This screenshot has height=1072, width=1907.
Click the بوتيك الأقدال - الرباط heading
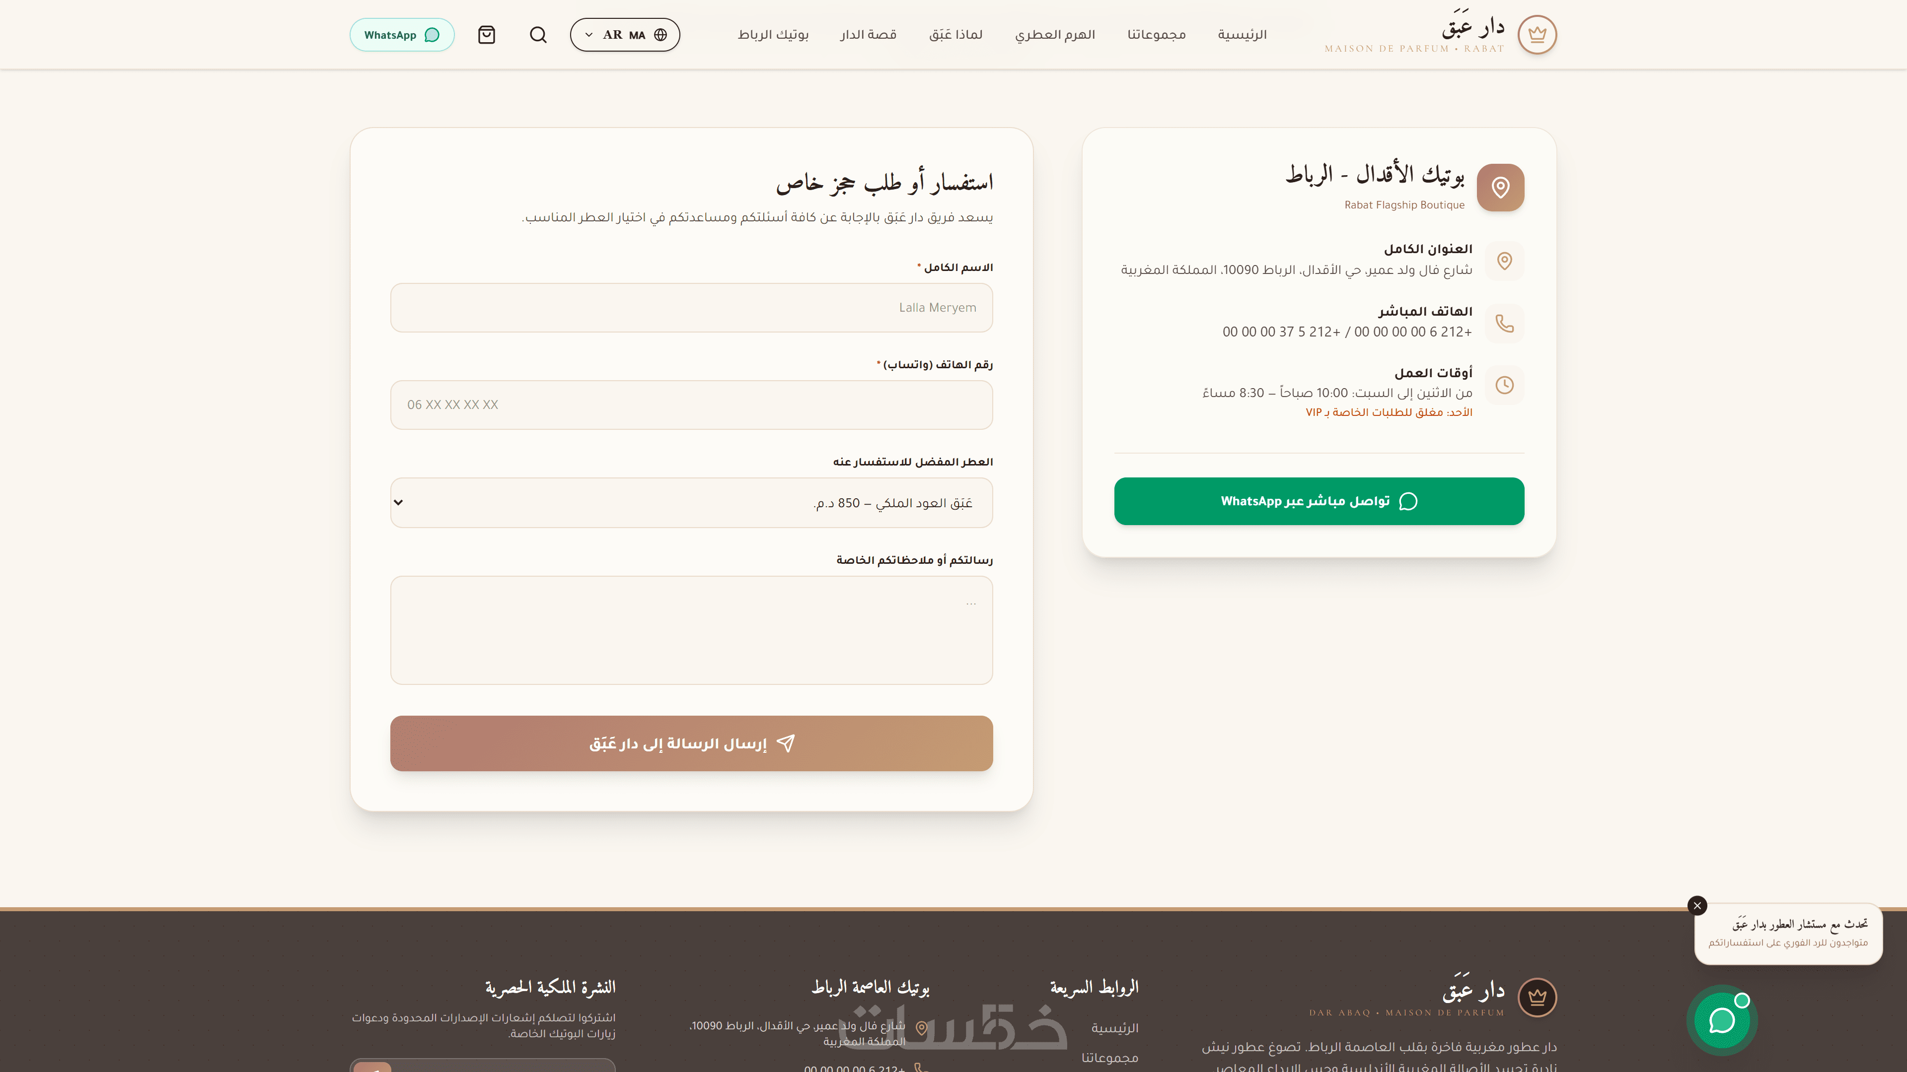tap(1375, 175)
